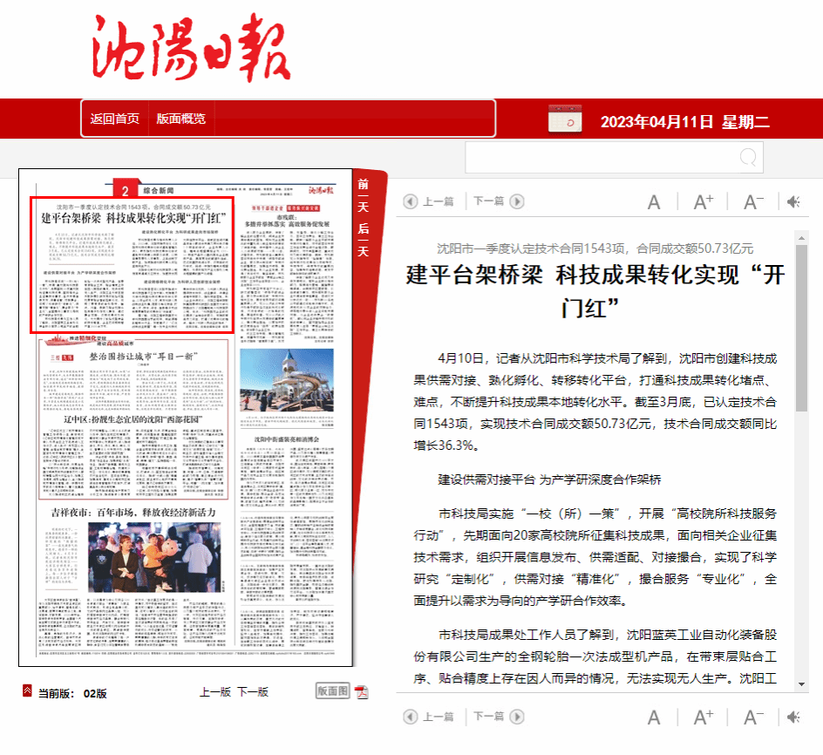This screenshot has height=755, width=823.
Task: Click the 下一版 next page link
Action: point(253,692)
